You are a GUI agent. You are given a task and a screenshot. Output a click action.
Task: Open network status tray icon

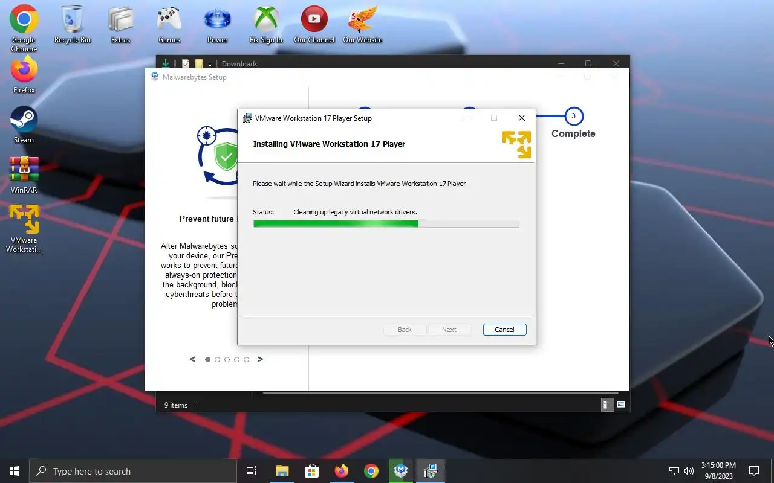click(x=674, y=471)
